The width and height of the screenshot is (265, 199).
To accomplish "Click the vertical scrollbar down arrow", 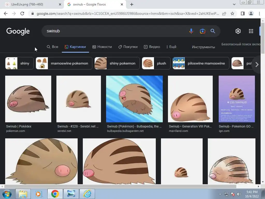I will coord(263,182).
